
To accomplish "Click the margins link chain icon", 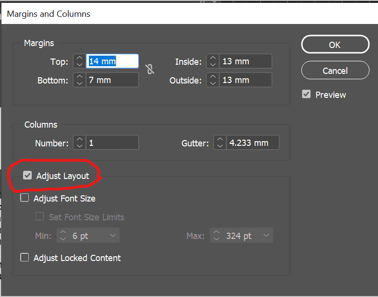I will (x=150, y=70).
